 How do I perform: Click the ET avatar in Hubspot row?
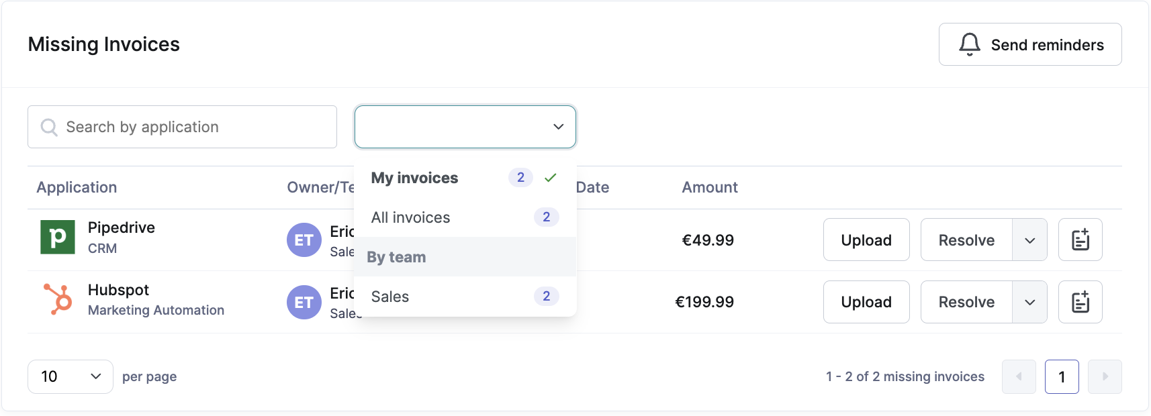coord(304,302)
